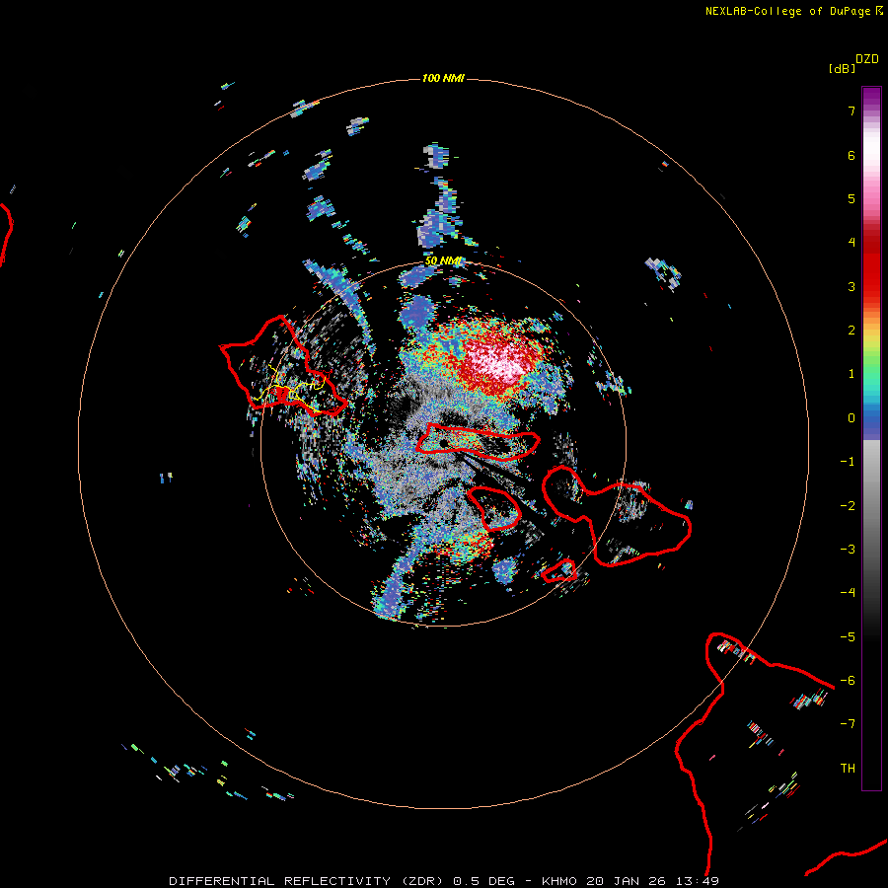
Task: Click the 50 NMI range ring label
Action: (443, 261)
